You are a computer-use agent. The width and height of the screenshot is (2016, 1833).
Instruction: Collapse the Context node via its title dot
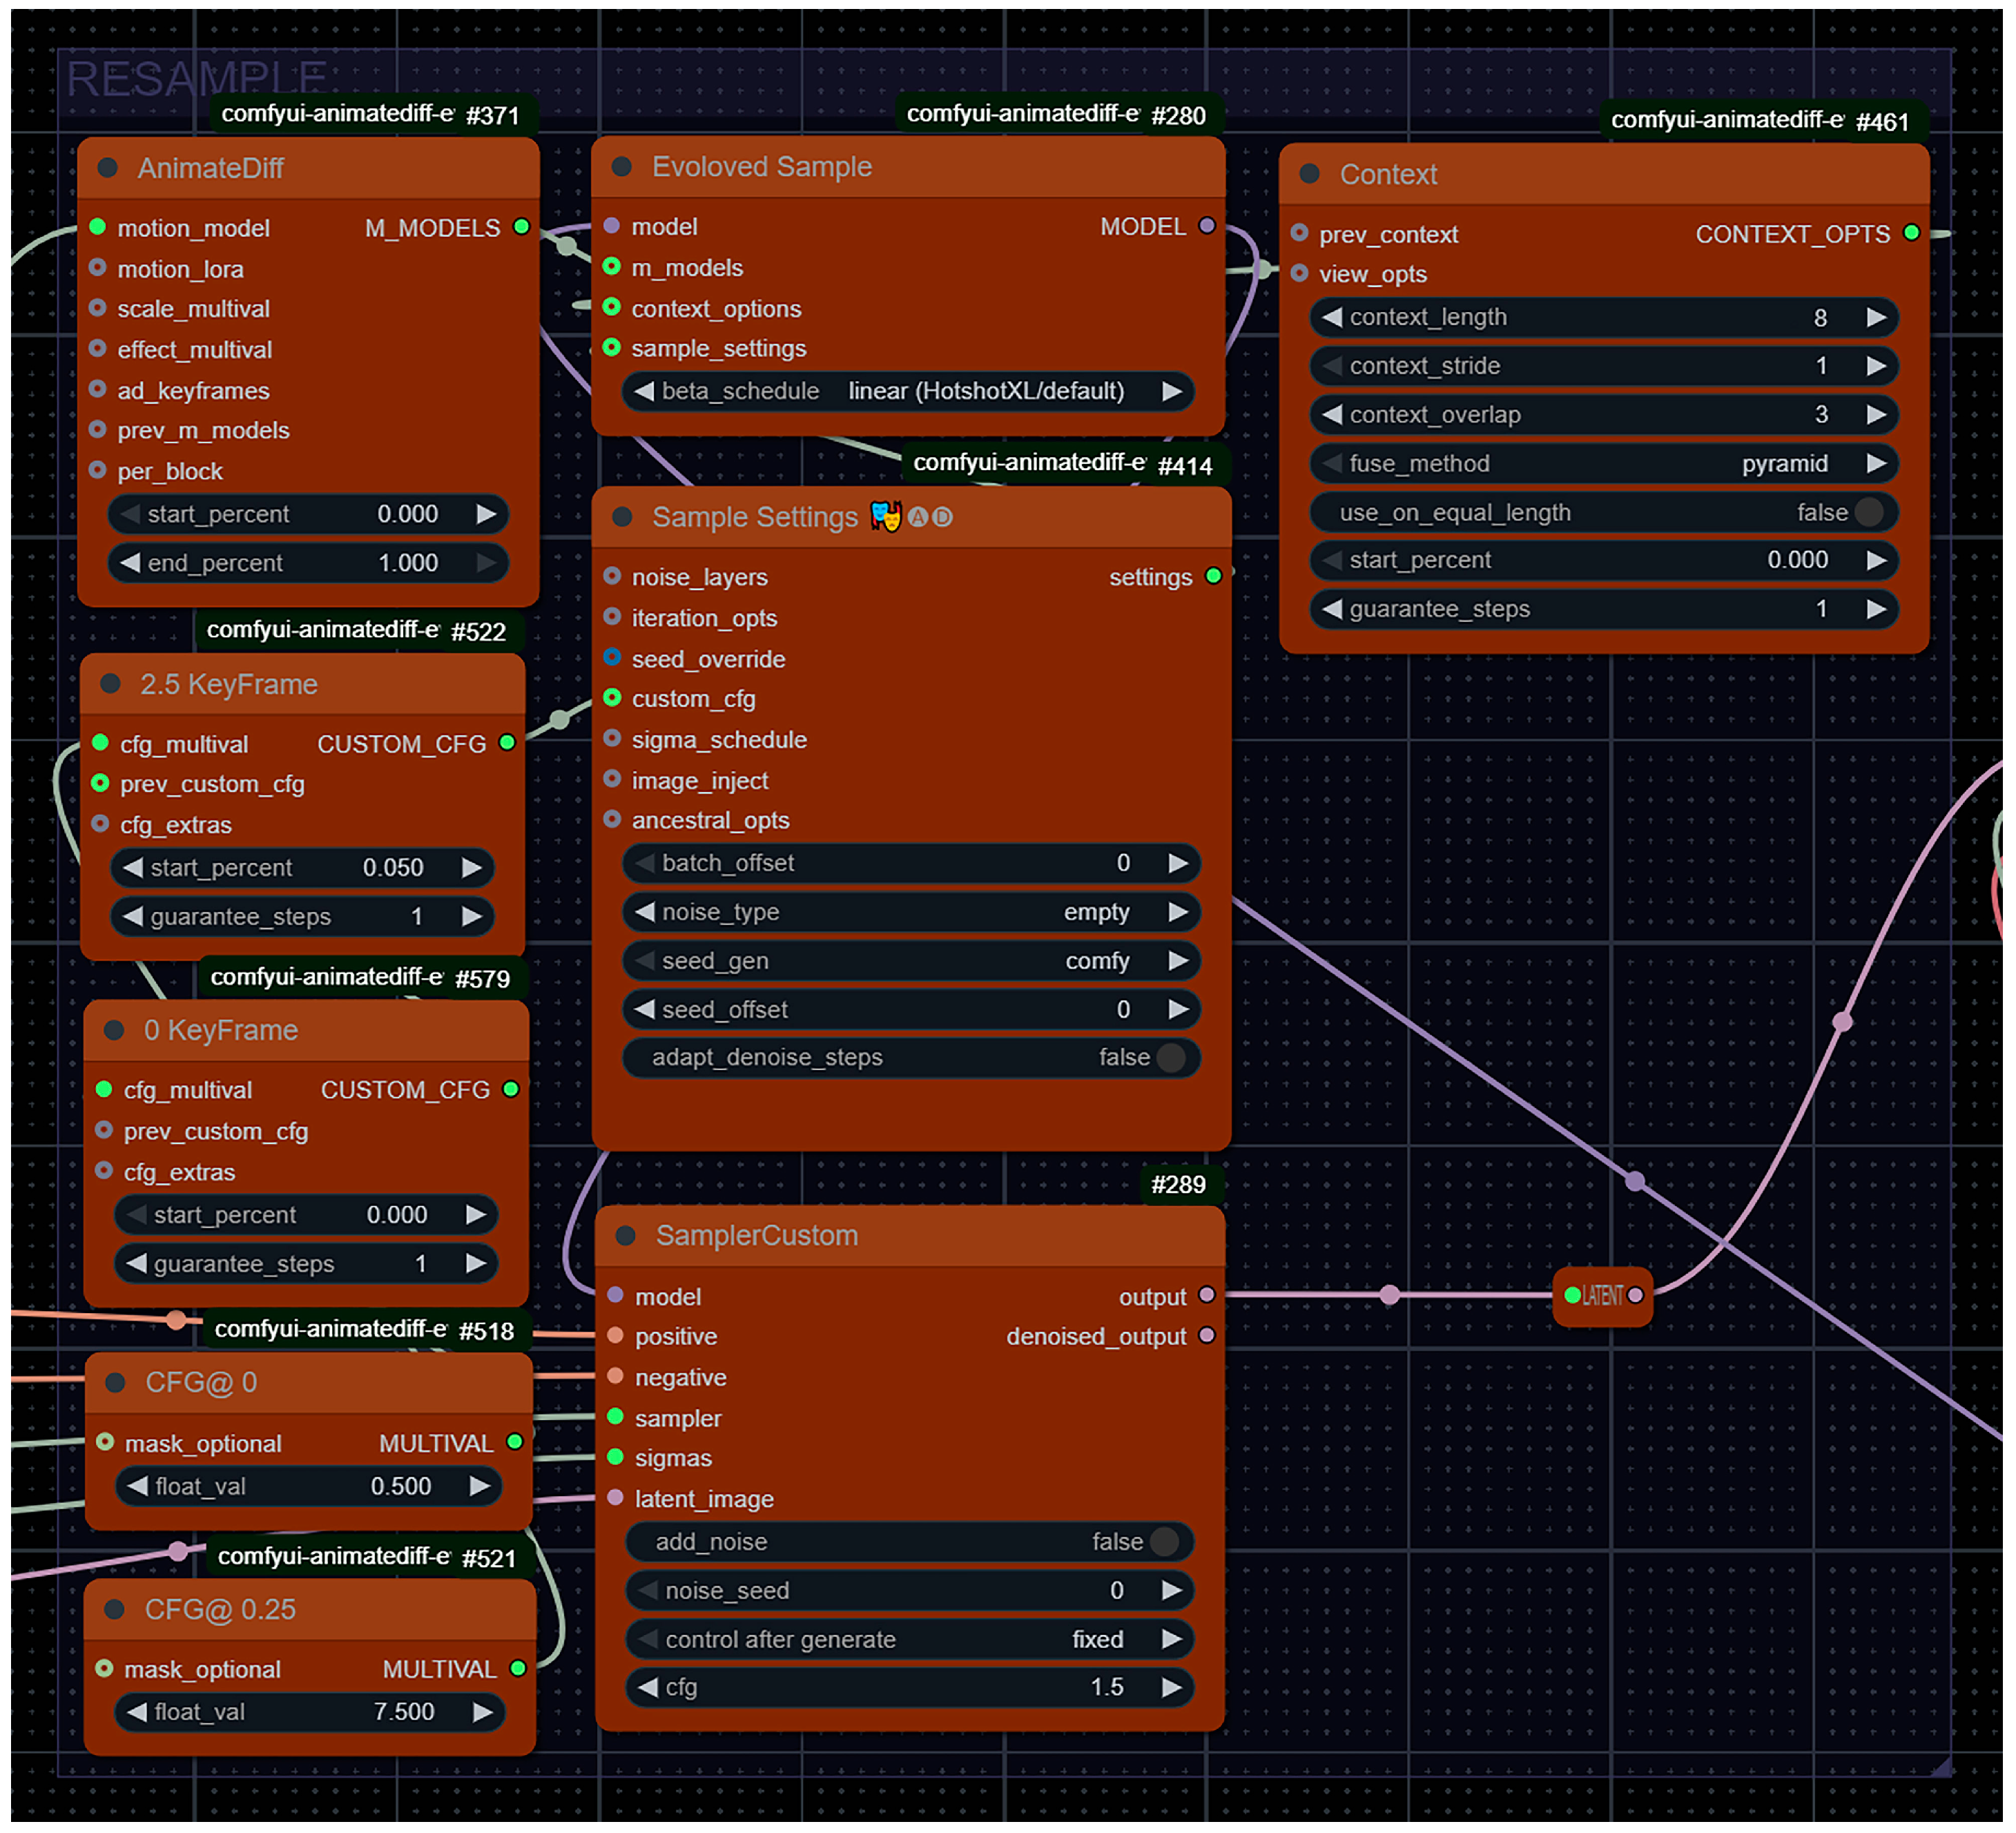pyautogui.click(x=1309, y=174)
